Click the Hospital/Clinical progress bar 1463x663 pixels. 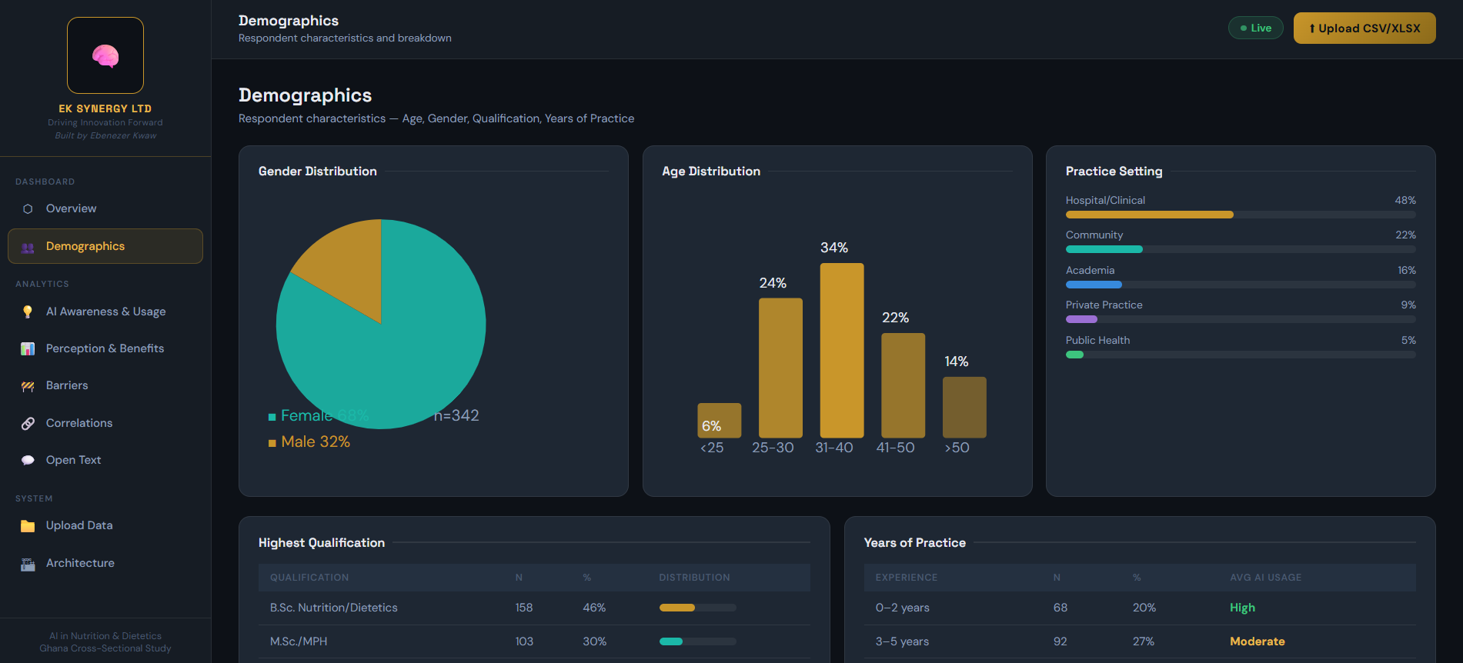click(x=1241, y=215)
